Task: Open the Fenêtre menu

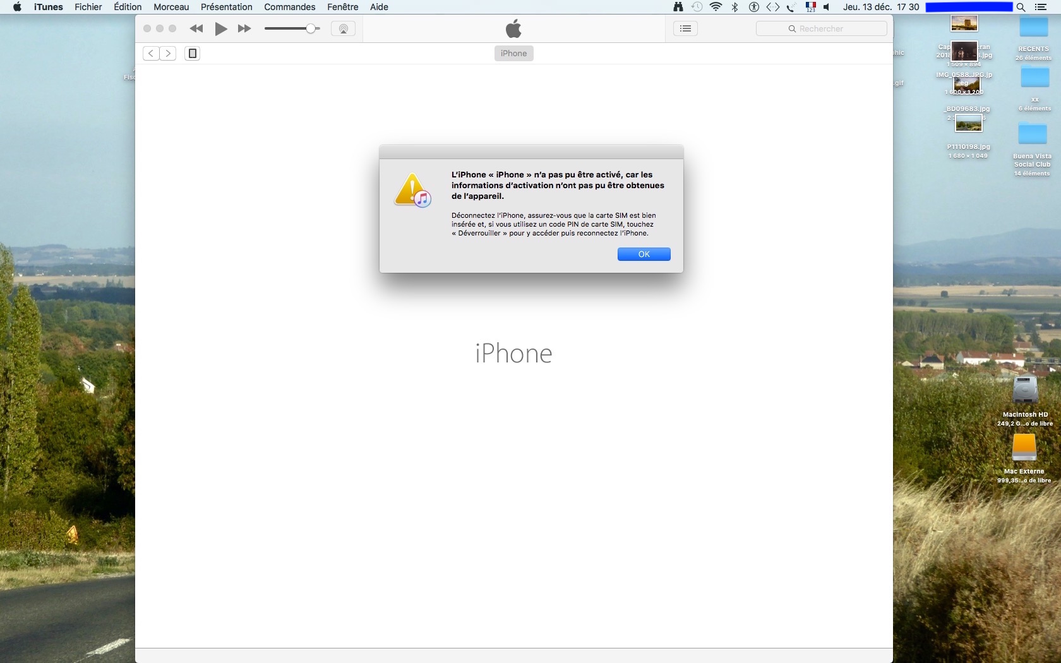Action: (343, 7)
